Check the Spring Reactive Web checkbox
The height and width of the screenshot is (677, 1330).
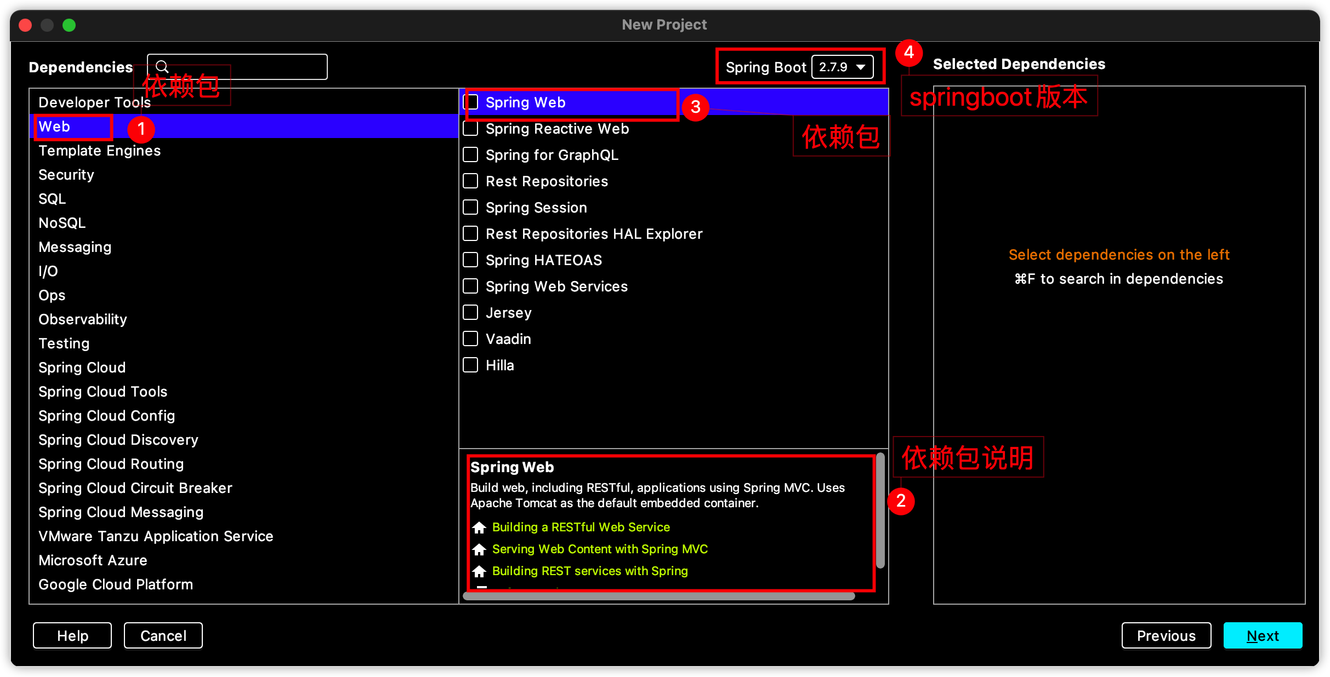click(470, 129)
